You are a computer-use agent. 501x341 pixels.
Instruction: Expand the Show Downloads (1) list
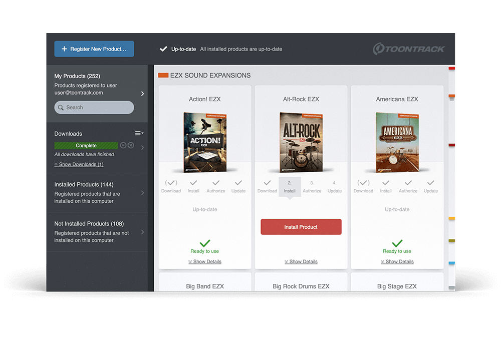[79, 164]
